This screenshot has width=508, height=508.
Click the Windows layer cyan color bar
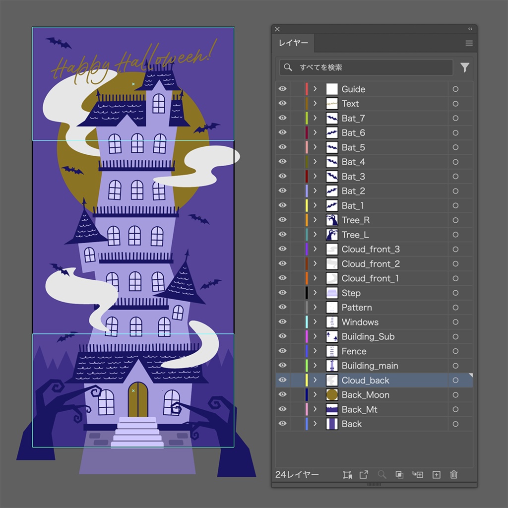pos(307,322)
